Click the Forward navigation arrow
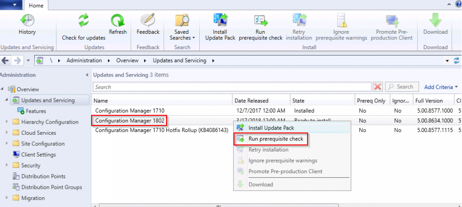Image resolution: width=462 pixels, height=207 pixels. [18, 61]
